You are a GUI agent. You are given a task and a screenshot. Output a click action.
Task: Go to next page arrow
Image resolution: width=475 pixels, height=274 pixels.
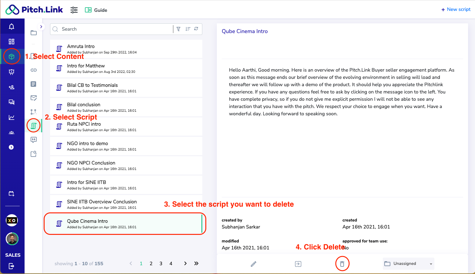(x=185, y=263)
